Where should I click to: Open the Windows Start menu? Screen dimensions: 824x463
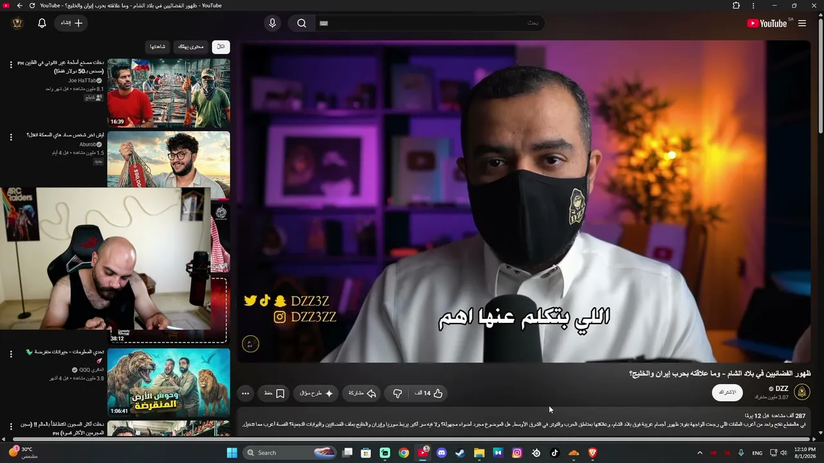(232, 453)
